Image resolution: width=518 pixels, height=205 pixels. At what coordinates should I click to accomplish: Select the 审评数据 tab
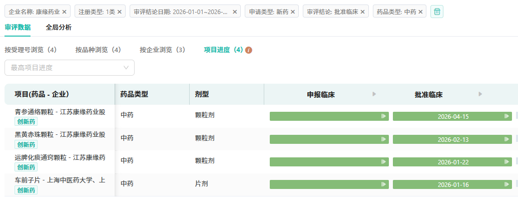pyautogui.click(x=18, y=28)
